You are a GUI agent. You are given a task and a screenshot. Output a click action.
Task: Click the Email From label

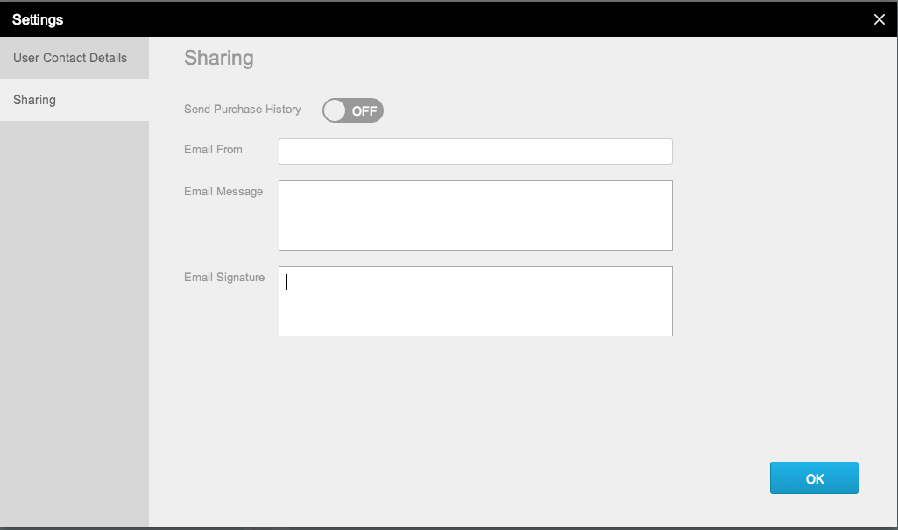coord(213,150)
